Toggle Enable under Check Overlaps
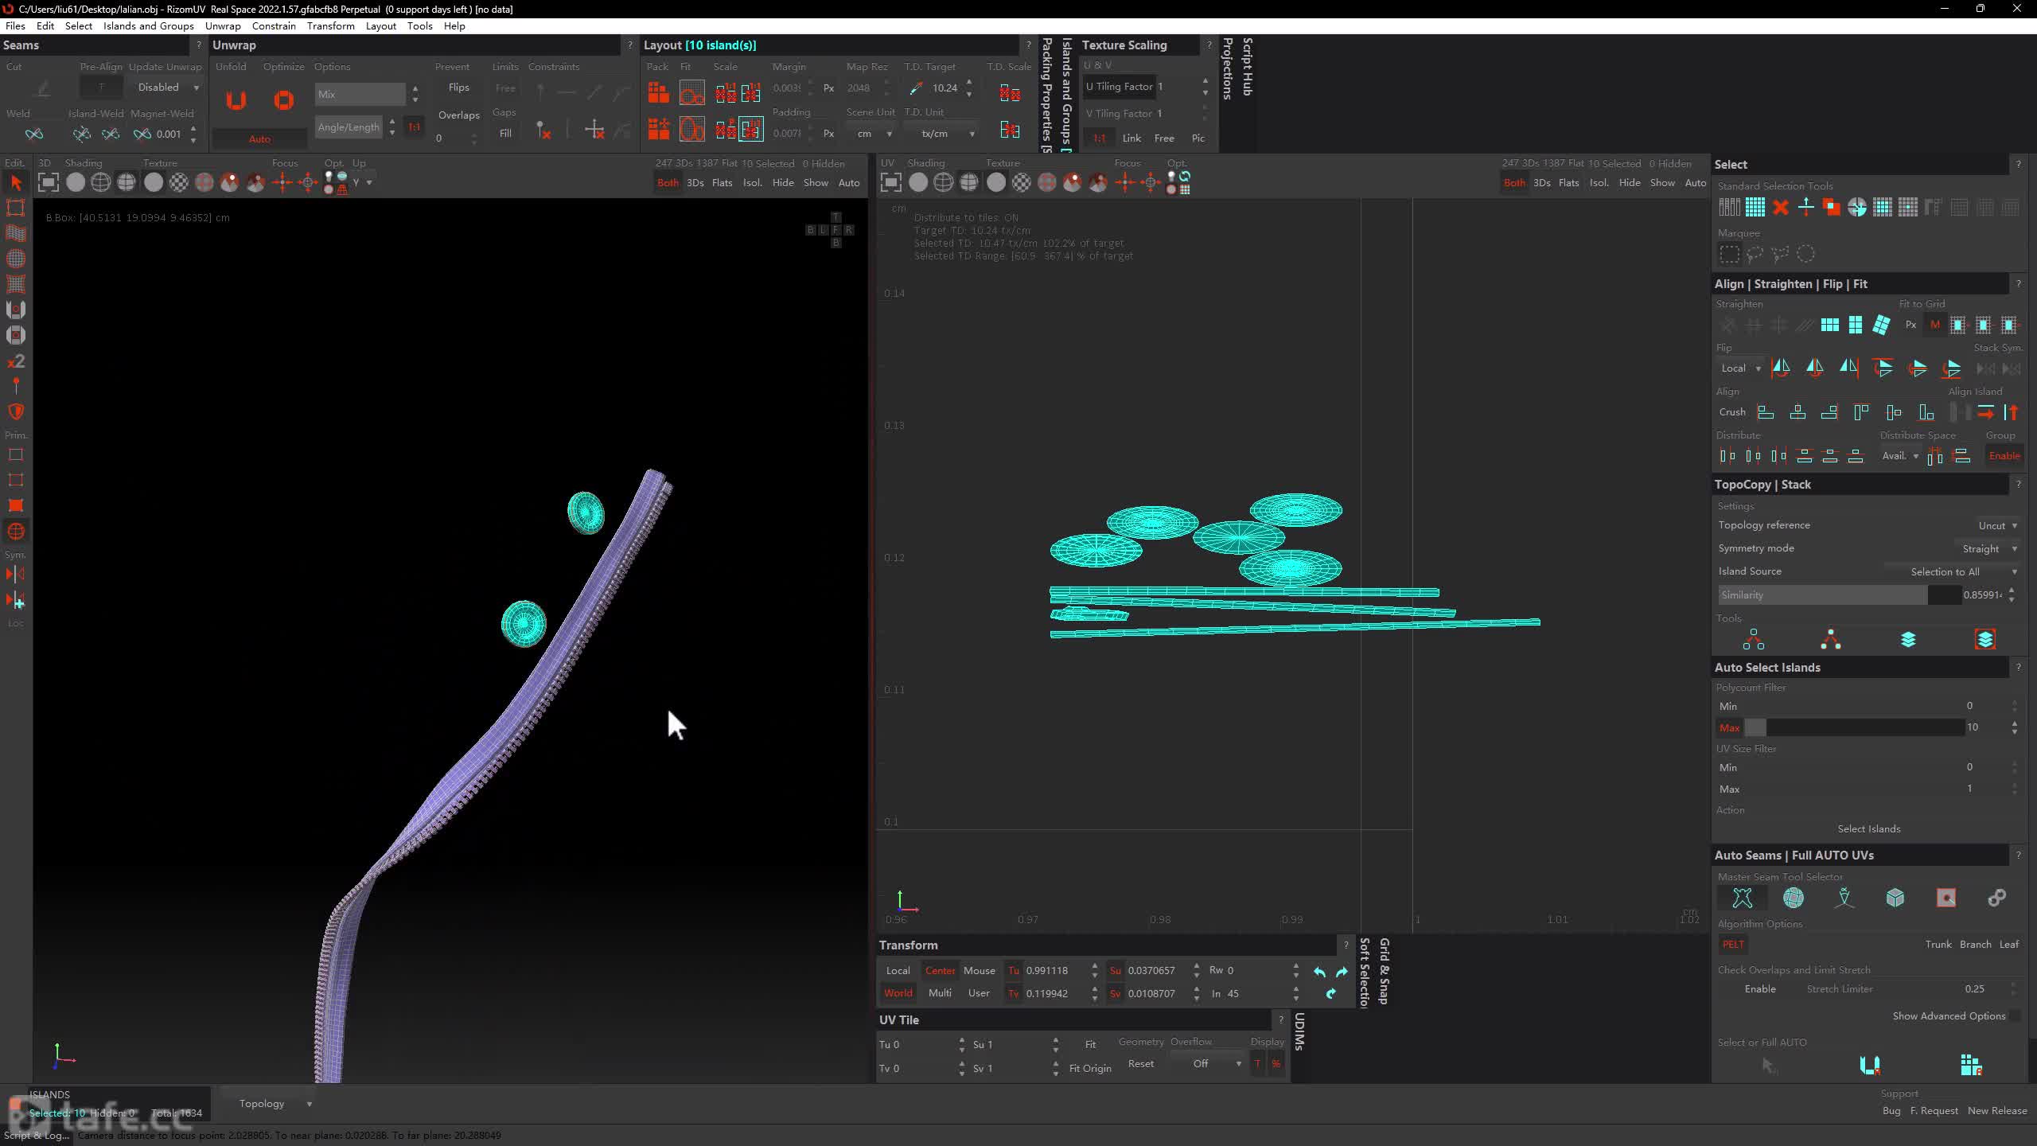 [1760, 988]
